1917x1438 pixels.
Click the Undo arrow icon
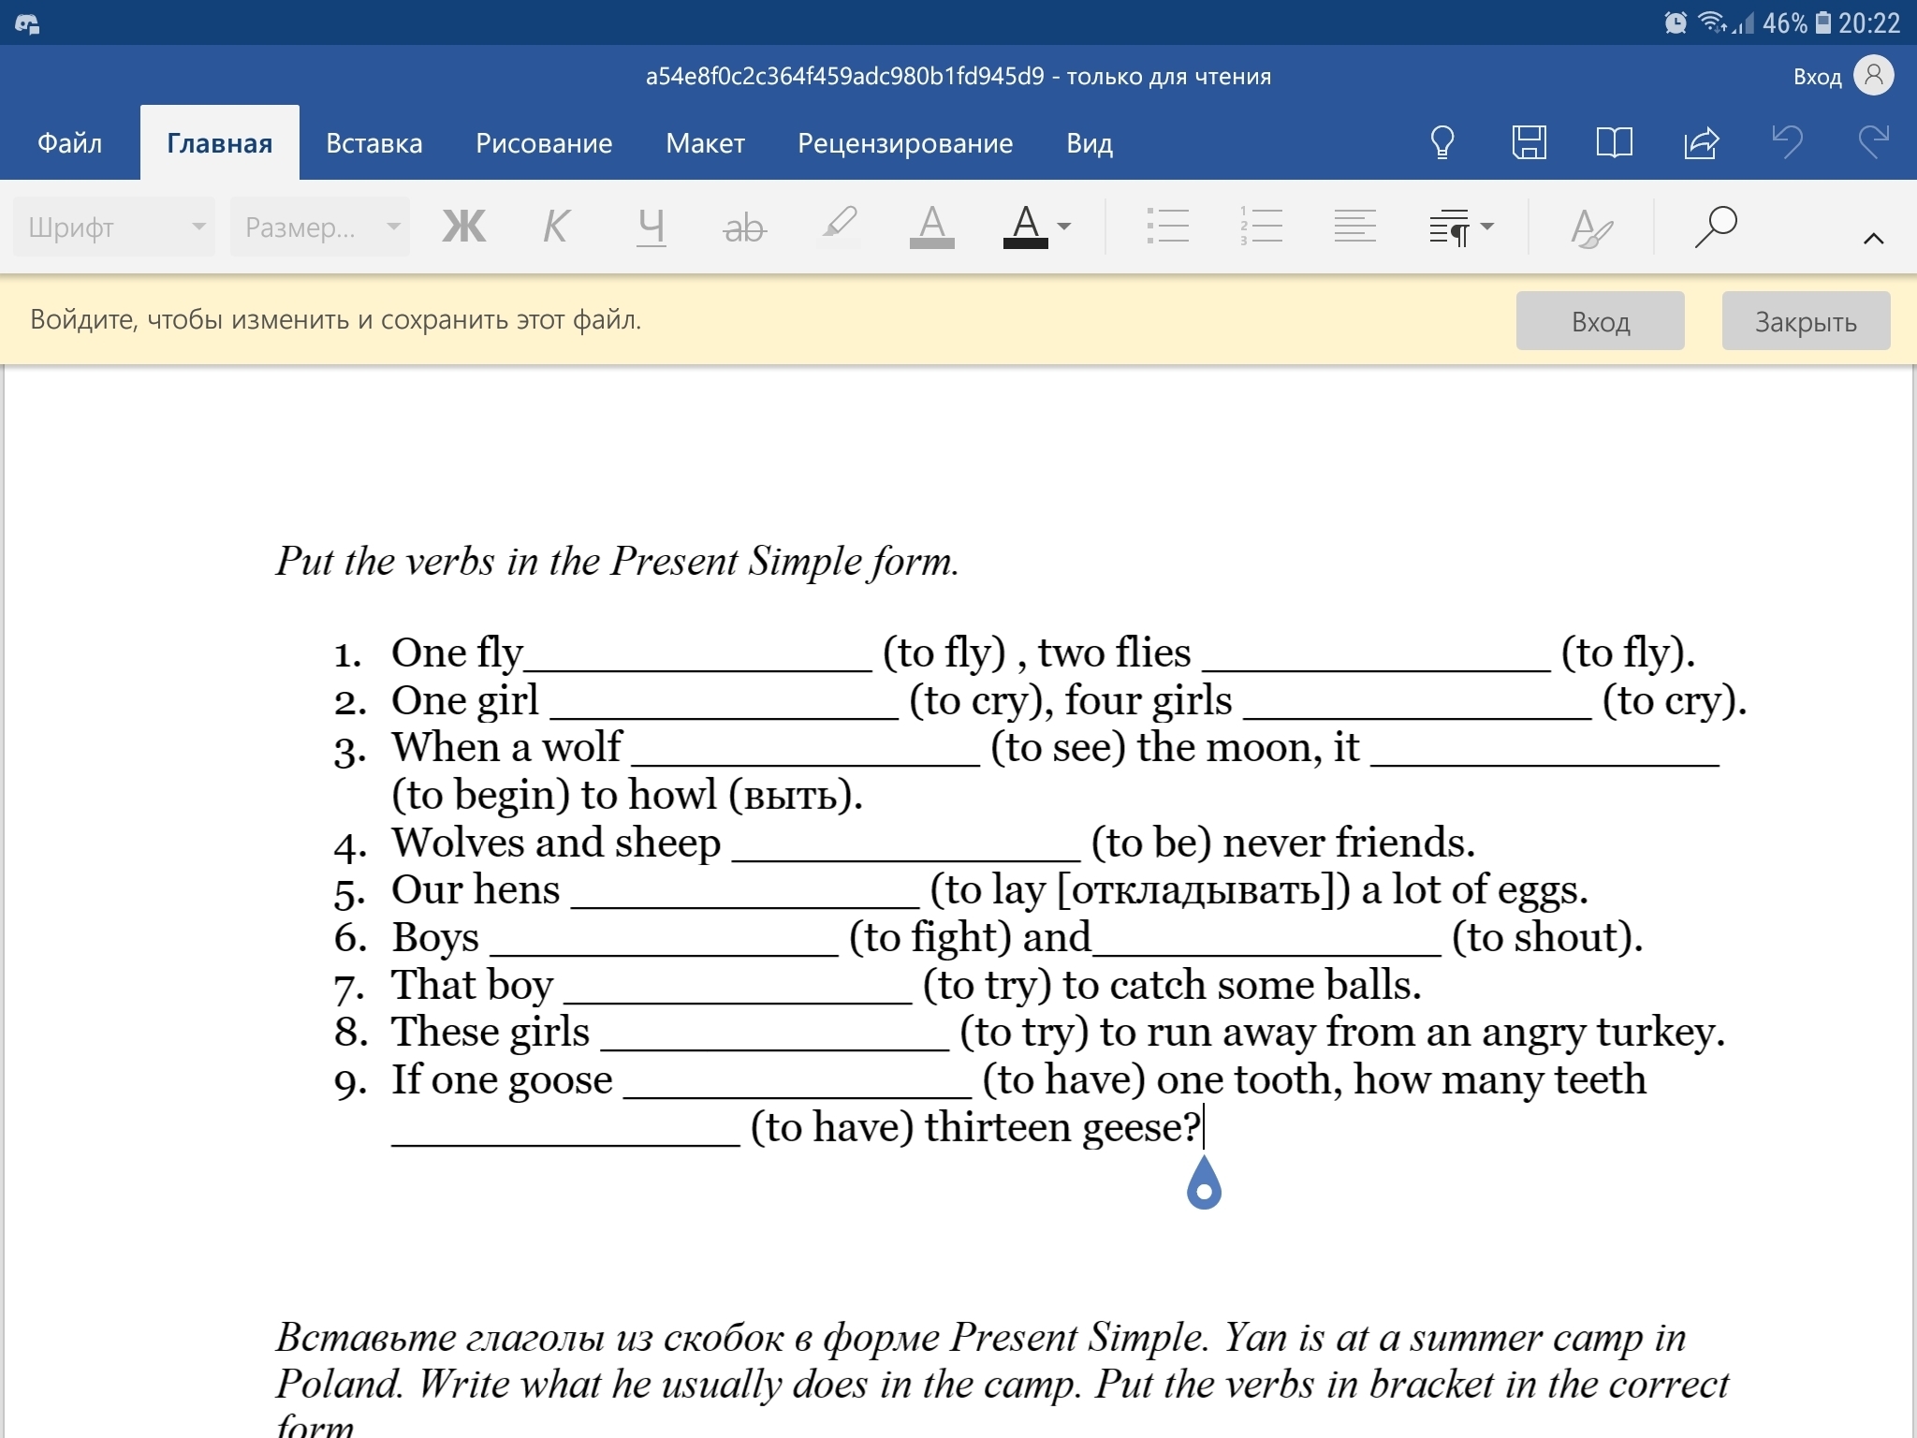coord(1787,143)
